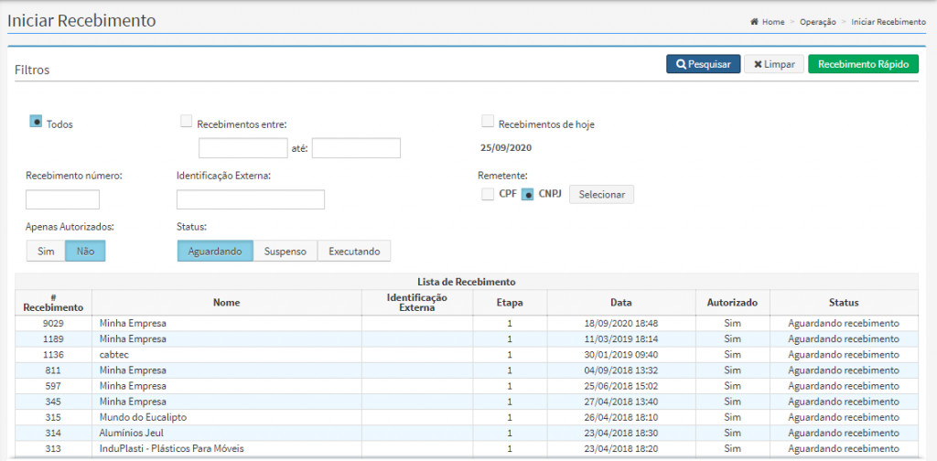This screenshot has height=461, width=937.
Task: Click the Selecionar remetente button
Action: click(602, 195)
